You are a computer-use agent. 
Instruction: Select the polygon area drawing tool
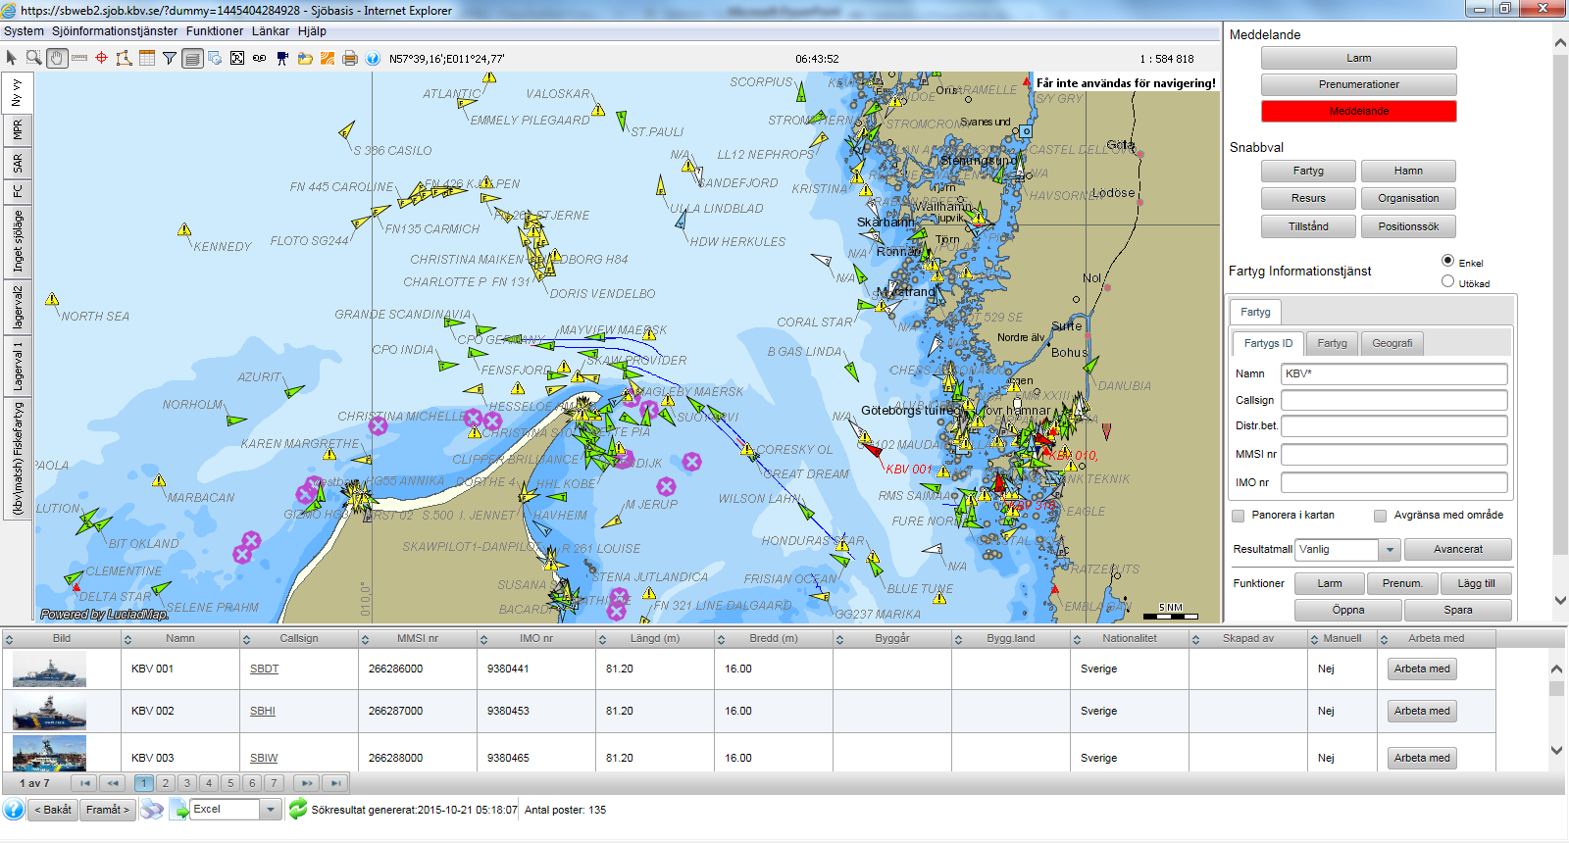pos(124,59)
